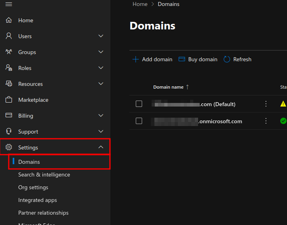Open the .onmicrosoft.com domain entry
Viewport: 287px width, 225px height.
pyautogui.click(x=196, y=121)
